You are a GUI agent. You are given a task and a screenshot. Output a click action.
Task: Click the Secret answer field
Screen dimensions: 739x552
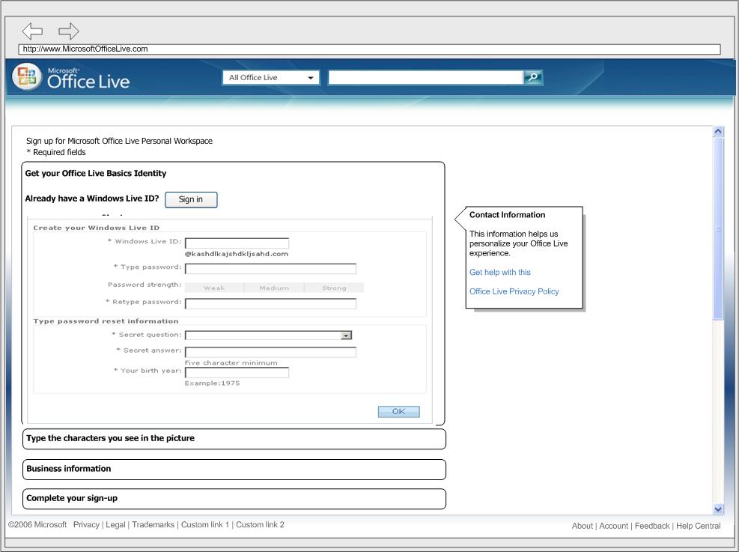(270, 352)
